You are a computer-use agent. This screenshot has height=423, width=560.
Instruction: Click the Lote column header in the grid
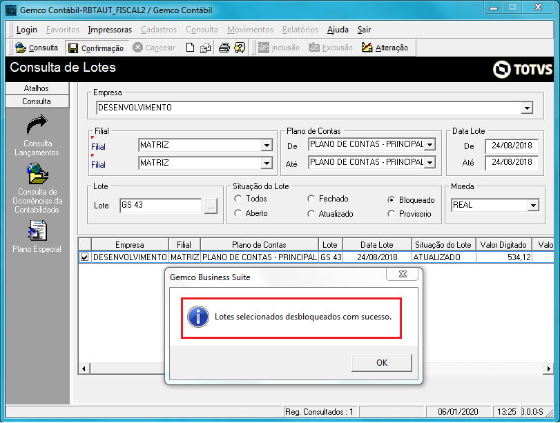pyautogui.click(x=330, y=245)
